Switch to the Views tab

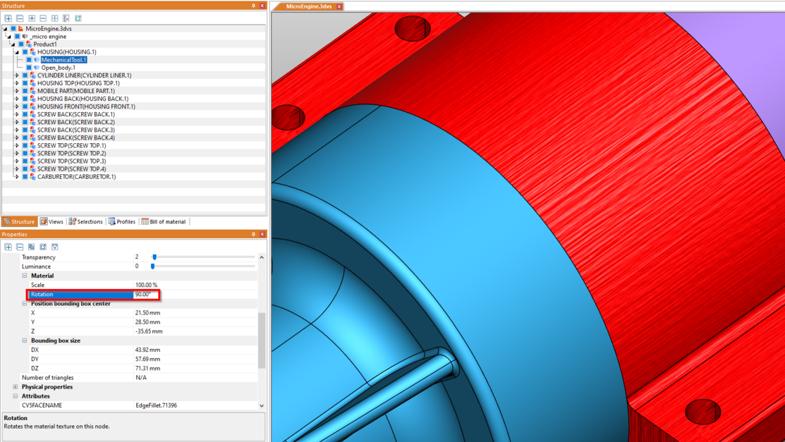pyautogui.click(x=51, y=222)
